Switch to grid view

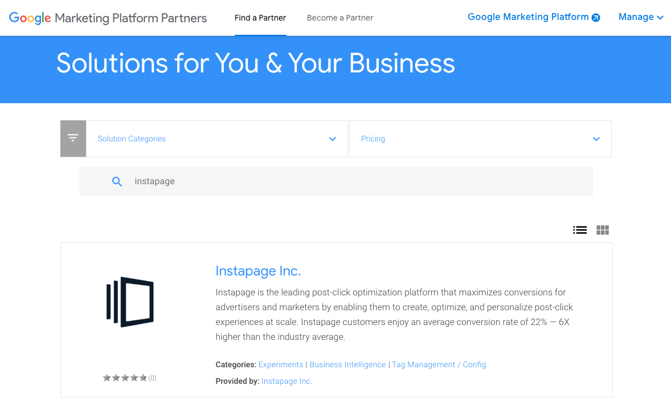603,230
